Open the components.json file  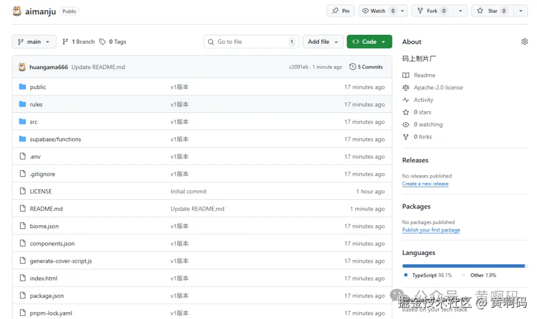52,243
